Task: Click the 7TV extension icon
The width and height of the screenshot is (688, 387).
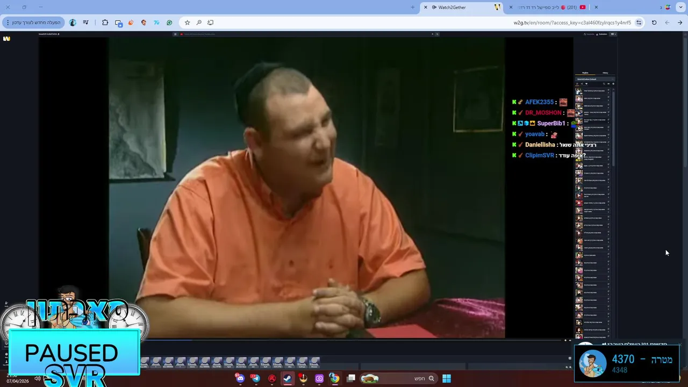Action: pos(156,23)
